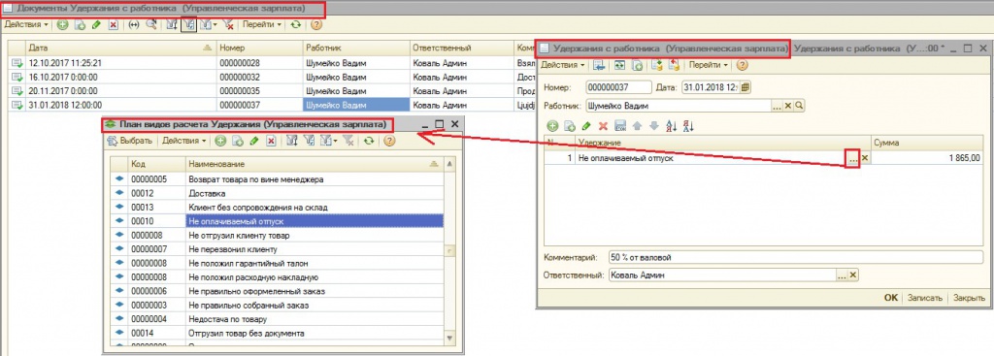The image size is (994, 356).
Task: Click Дата input field 31.01.2018
Action: [x=711, y=87]
